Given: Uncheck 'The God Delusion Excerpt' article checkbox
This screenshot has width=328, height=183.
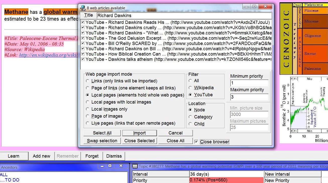Looking at the screenshot, I should coord(83,38).
